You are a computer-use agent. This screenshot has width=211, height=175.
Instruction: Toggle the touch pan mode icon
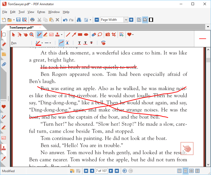[x=103, y=43]
